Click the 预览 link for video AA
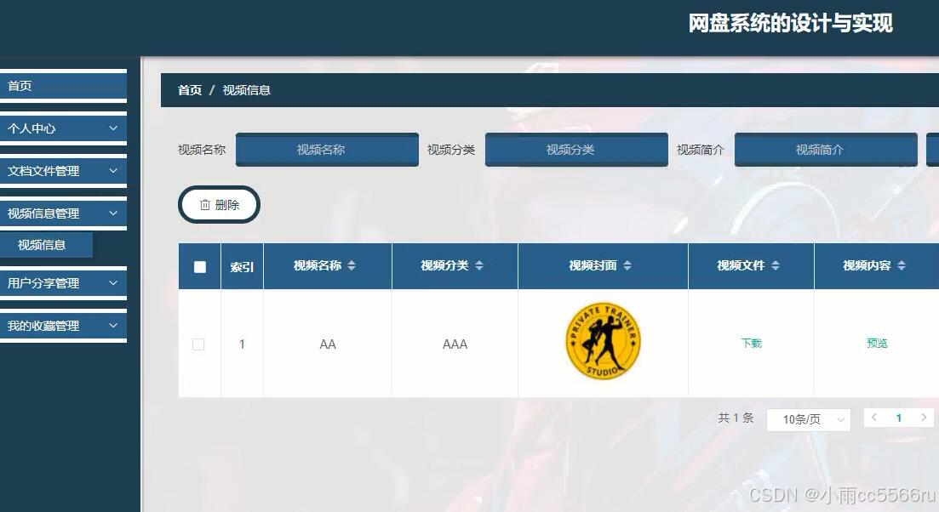 (x=879, y=344)
